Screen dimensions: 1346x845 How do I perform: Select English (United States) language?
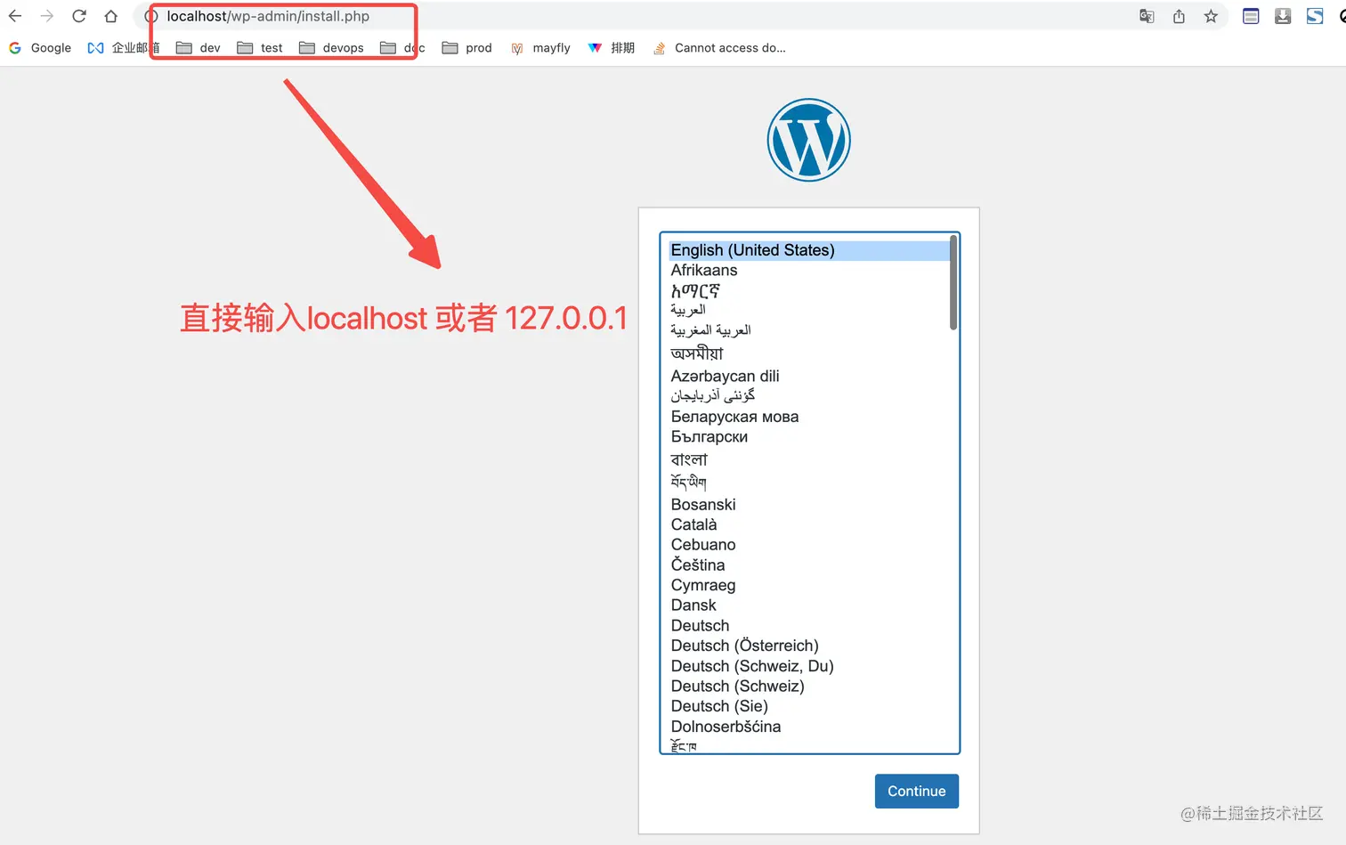(809, 250)
